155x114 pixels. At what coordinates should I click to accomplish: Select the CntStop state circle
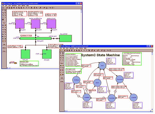(76, 80)
